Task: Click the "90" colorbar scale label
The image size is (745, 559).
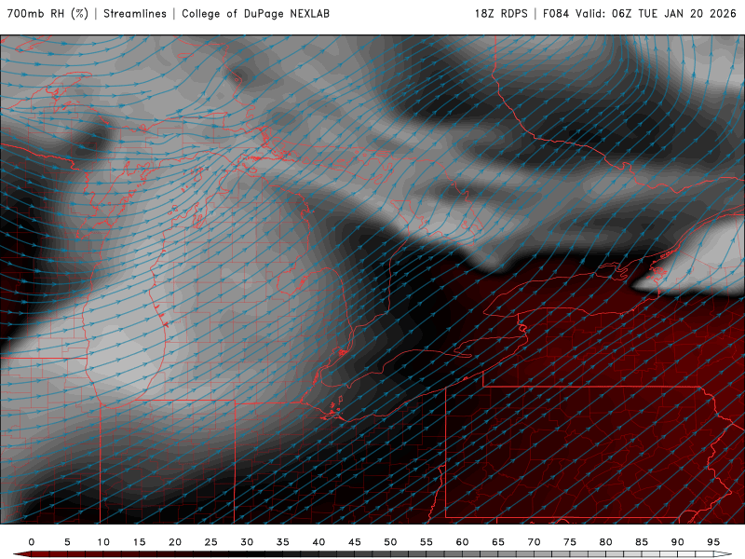Action: point(678,542)
